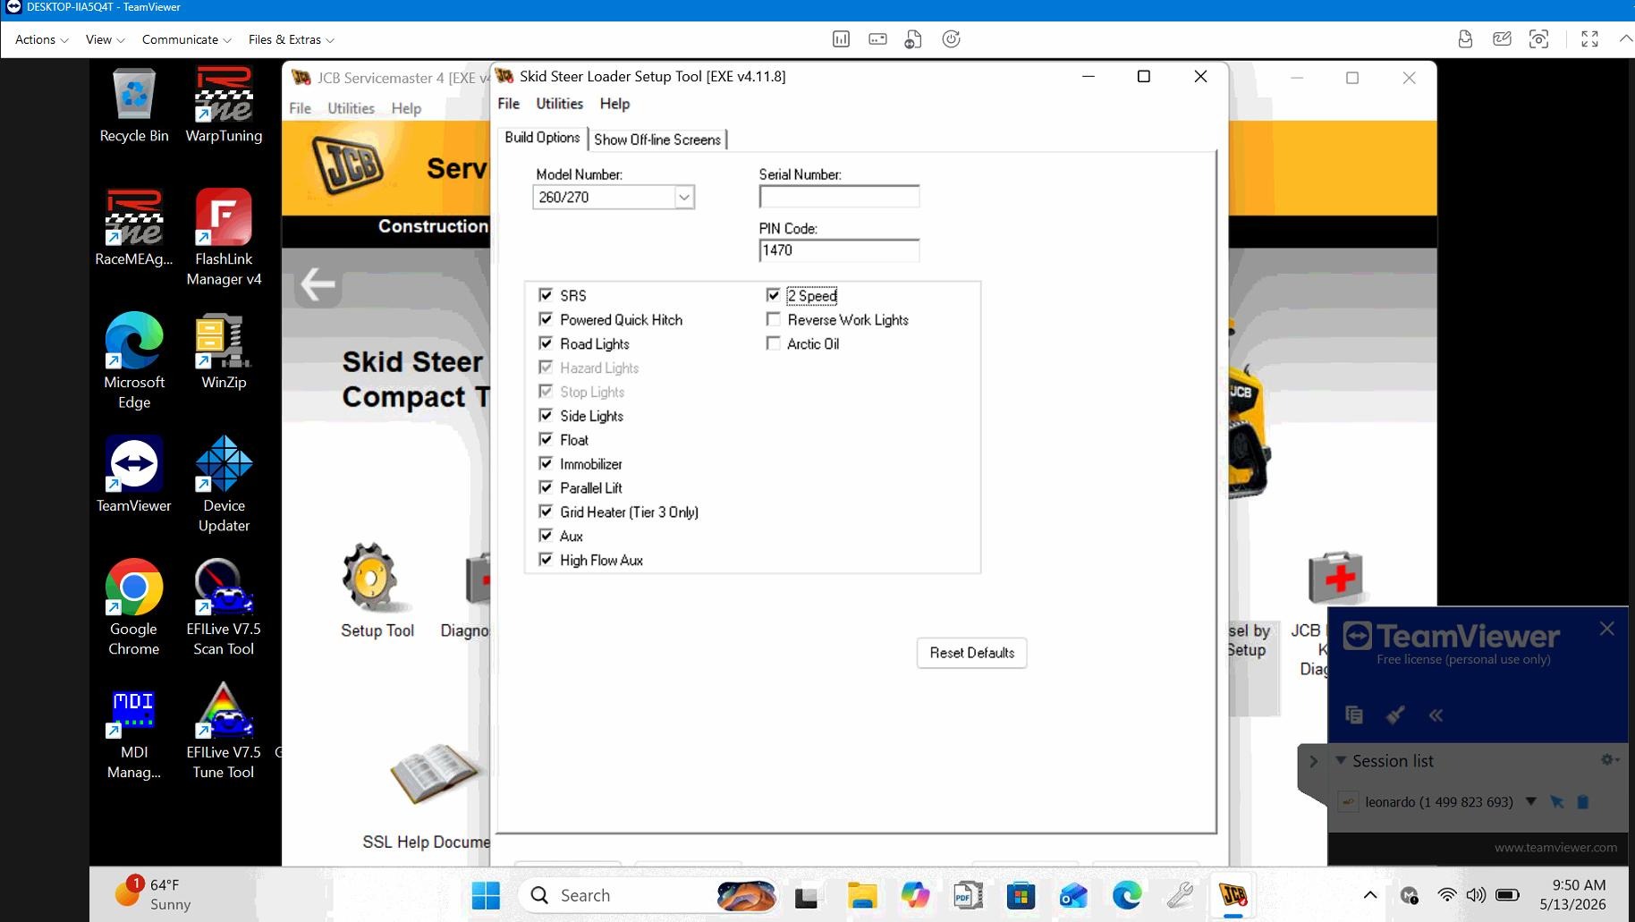Open Utilities menu in Setup Tool

[559, 104]
